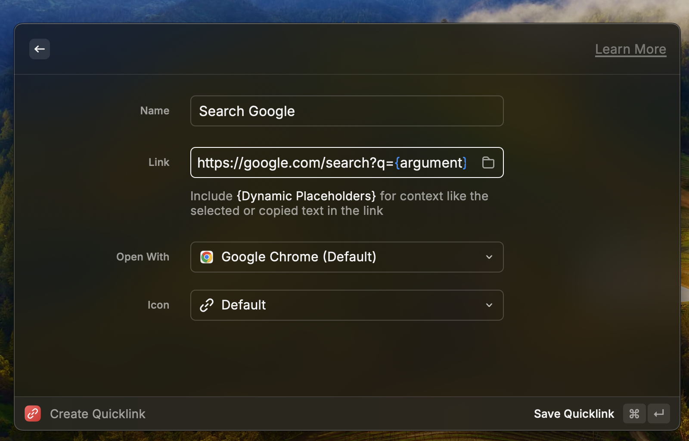Click the red Create Quicklink icon
Viewport: 689px width, 441px height.
[33, 413]
